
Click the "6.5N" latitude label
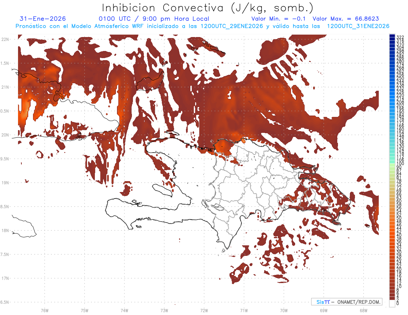(x=5, y=302)
